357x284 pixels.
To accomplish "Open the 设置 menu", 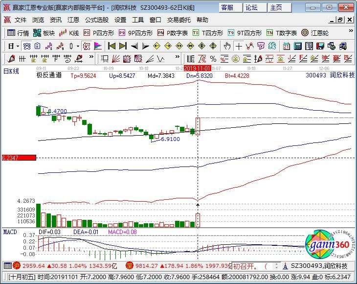I will (x=120, y=20).
